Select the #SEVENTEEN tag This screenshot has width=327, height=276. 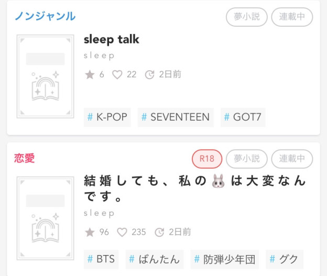pyautogui.click(x=176, y=117)
